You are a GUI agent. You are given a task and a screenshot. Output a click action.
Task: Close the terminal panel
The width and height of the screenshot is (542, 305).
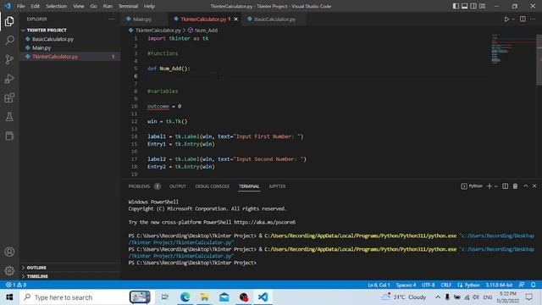tap(534, 186)
